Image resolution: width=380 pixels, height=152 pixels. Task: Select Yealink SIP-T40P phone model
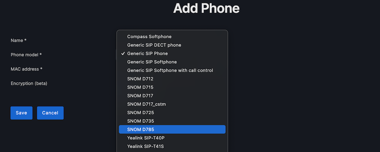(146, 138)
